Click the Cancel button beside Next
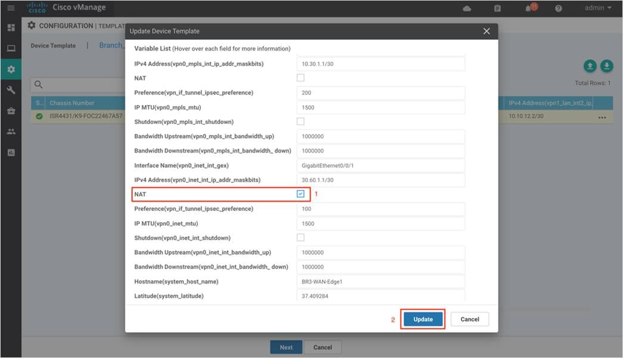 click(322, 347)
